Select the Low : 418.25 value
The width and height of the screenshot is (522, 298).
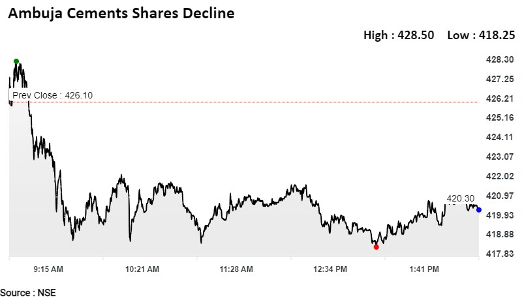(x=480, y=35)
